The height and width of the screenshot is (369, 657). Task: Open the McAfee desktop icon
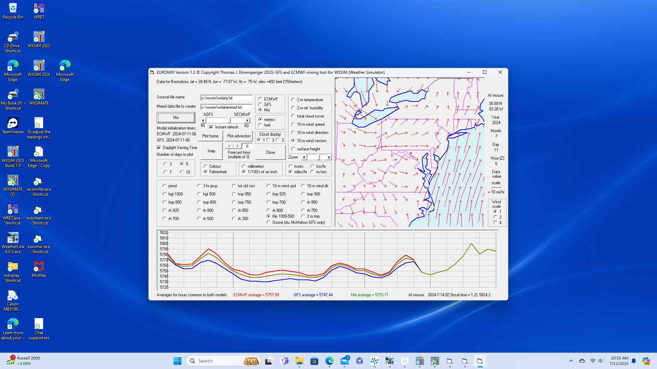coord(39,269)
